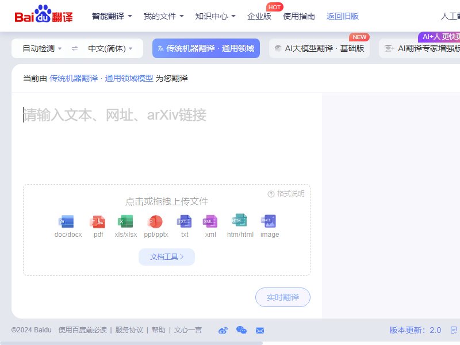Click the 点击或拖拽上传文件 upload area

coord(167,230)
